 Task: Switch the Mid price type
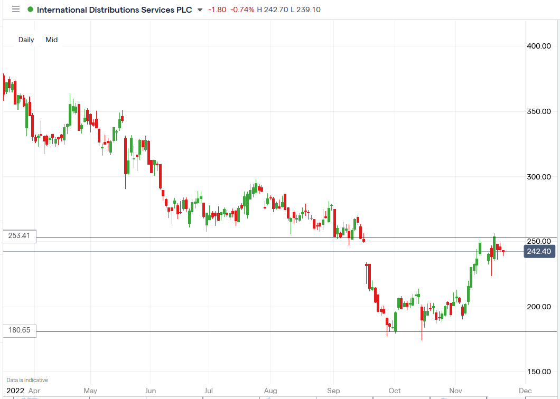click(51, 40)
